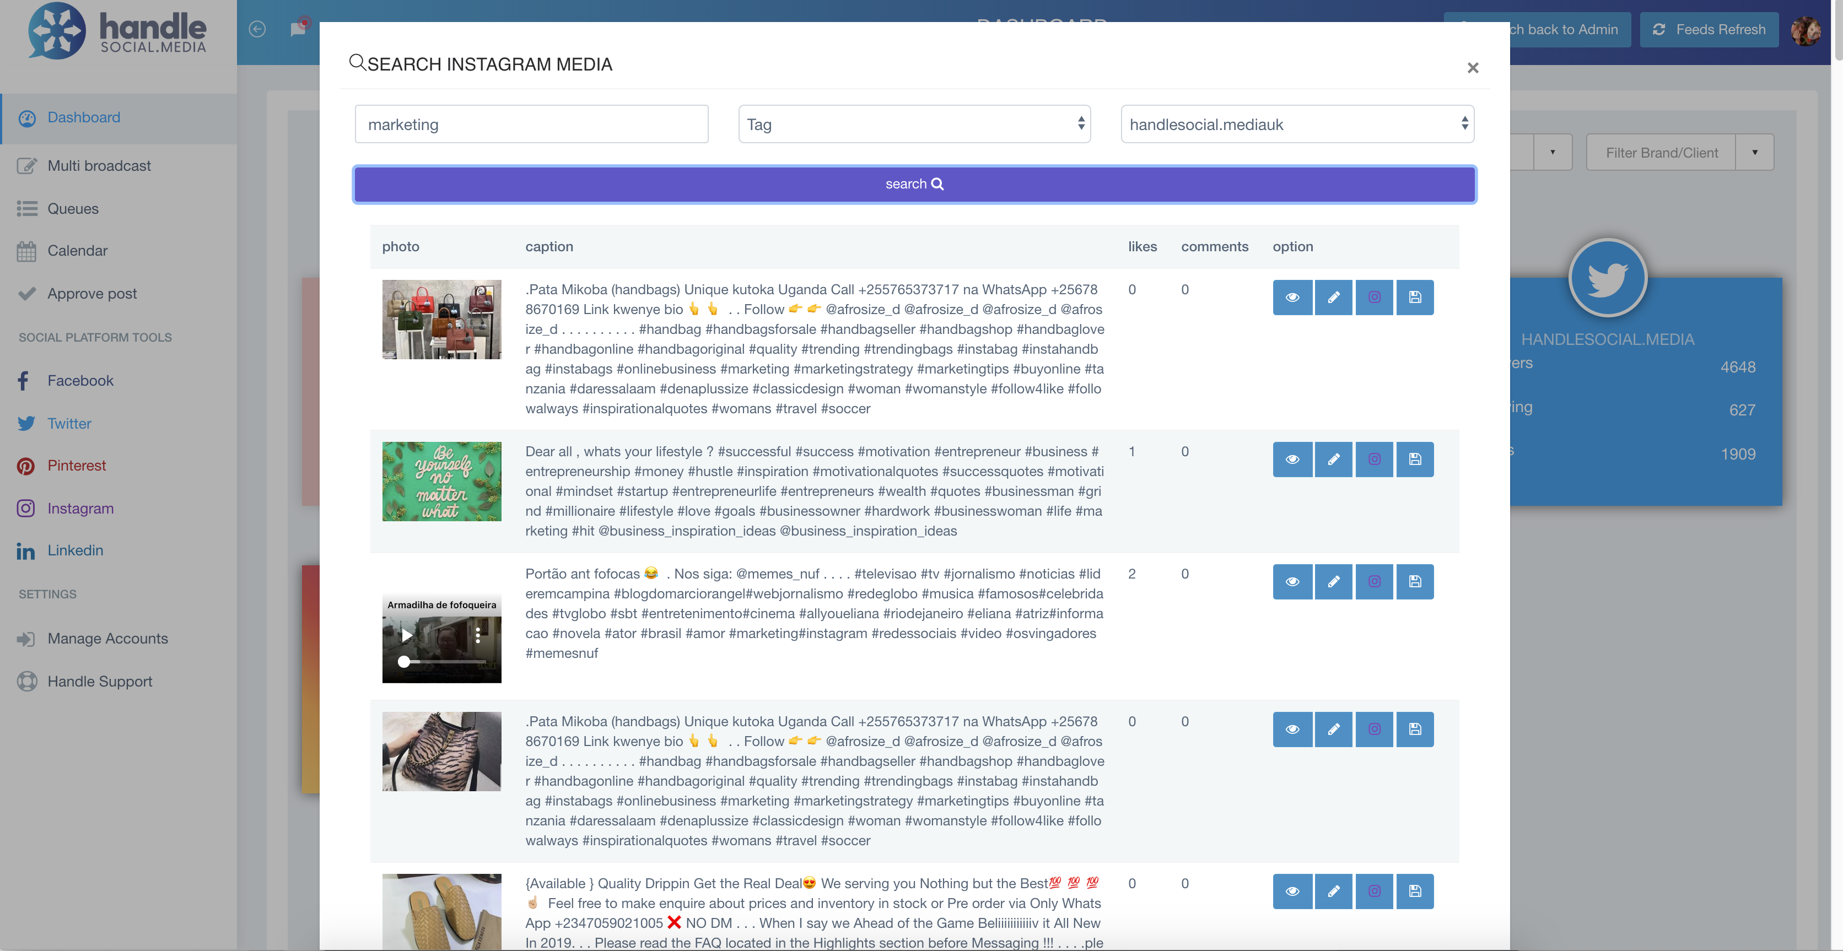Viewport: 1843px width, 951px height.
Task: Click Instagram icon on Portão ant fofocas row
Action: (1373, 581)
